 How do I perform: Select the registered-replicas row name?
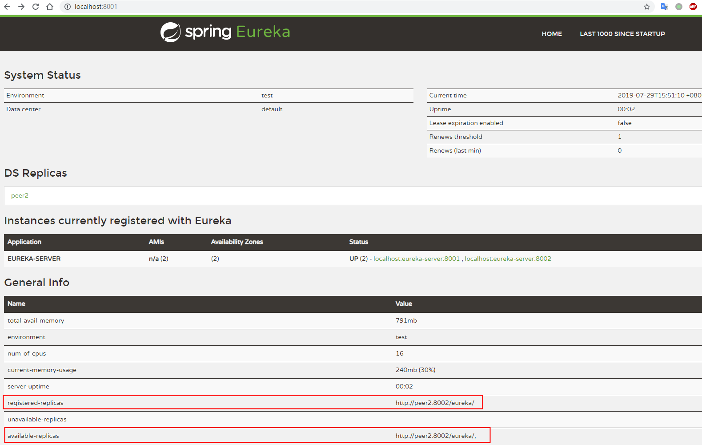point(36,403)
